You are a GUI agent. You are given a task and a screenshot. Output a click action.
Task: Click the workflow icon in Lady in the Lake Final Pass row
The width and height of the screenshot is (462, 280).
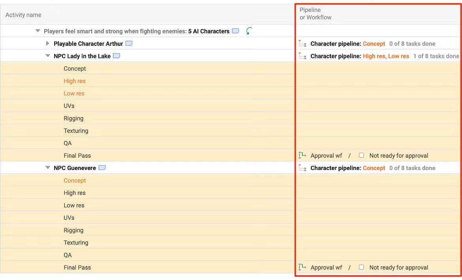click(302, 155)
